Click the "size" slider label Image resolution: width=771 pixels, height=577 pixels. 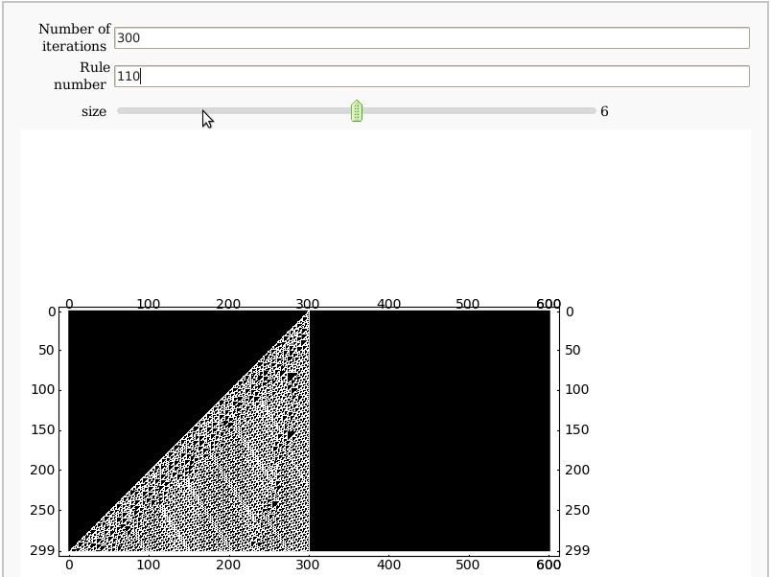point(94,111)
